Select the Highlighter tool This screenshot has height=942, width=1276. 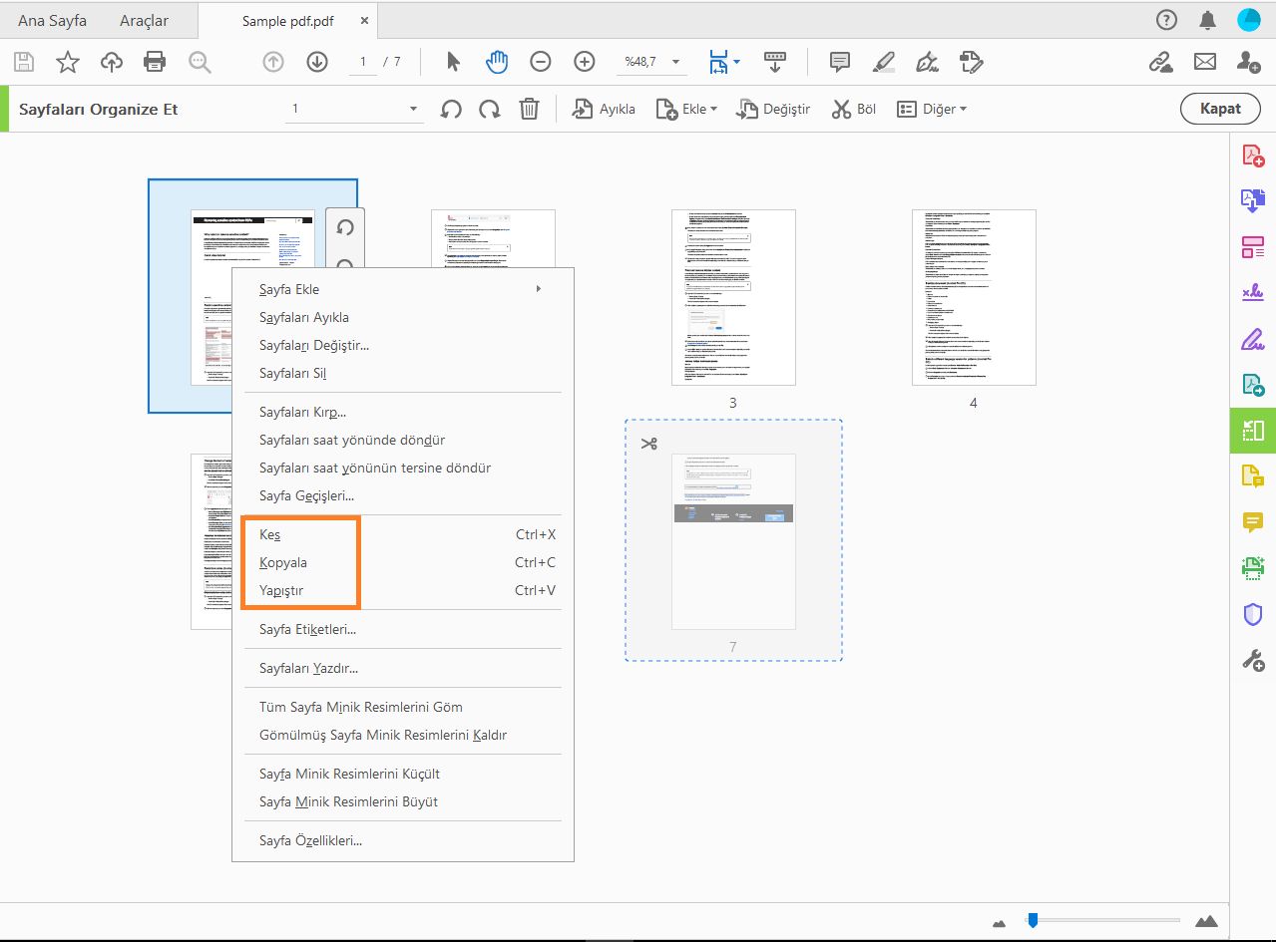[884, 63]
